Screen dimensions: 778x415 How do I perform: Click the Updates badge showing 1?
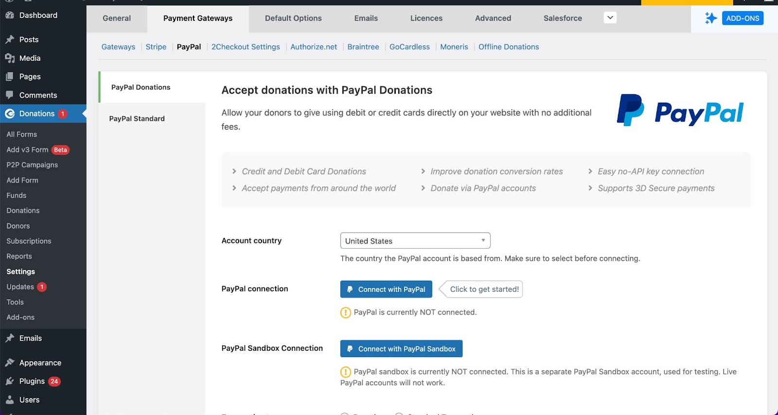tap(42, 287)
